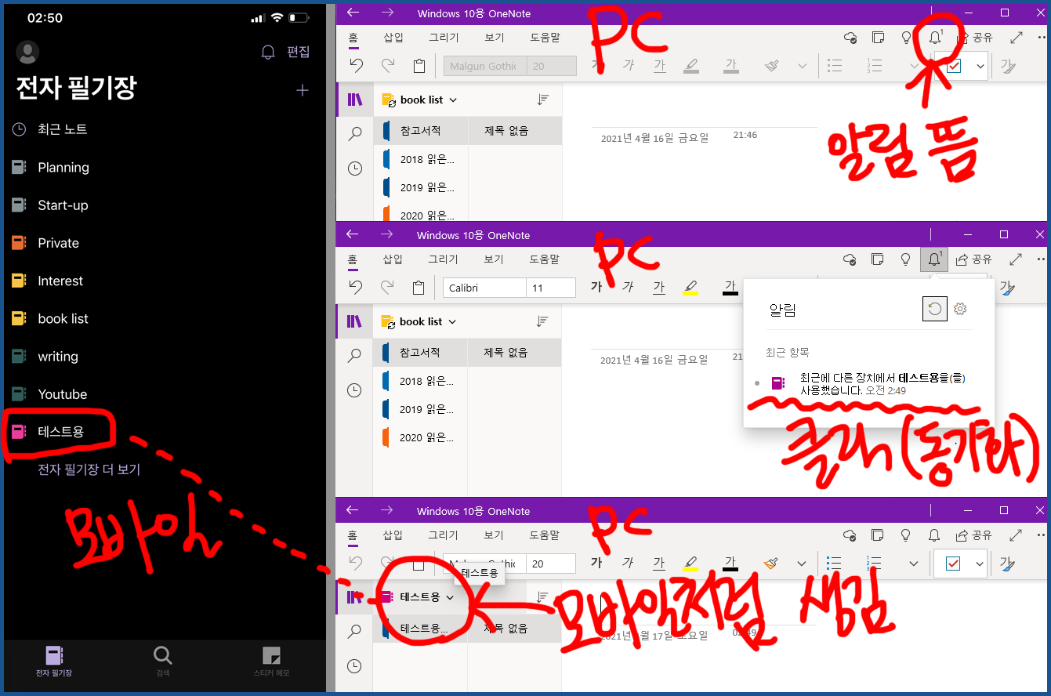Toggle bullet list in top PC window
Viewport: 1051px width, 696px height.
pyautogui.click(x=835, y=66)
